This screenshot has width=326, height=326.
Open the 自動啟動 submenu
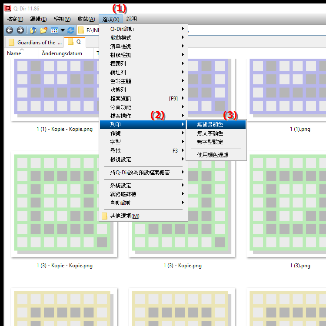click(x=143, y=203)
